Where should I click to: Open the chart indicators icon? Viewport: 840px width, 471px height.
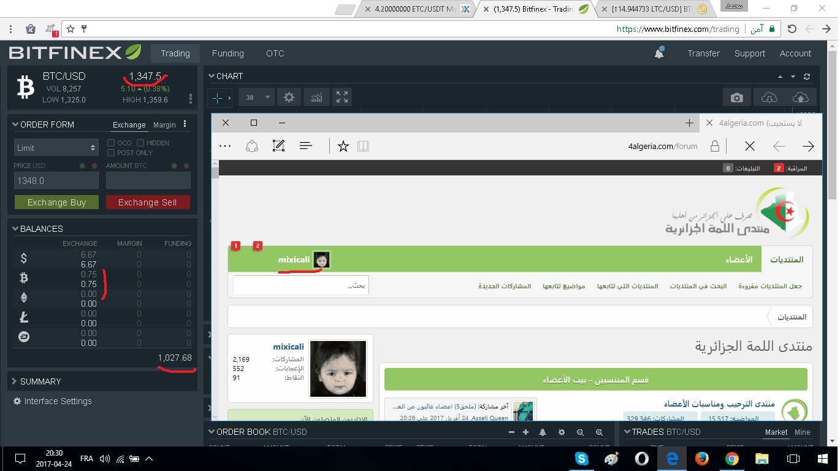coord(316,98)
